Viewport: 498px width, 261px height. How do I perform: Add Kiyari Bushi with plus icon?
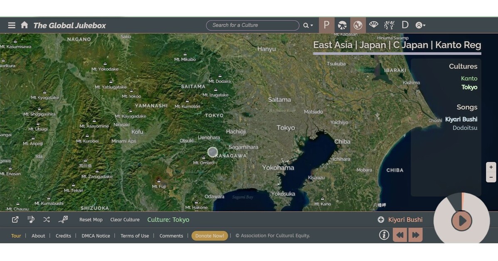(381, 220)
